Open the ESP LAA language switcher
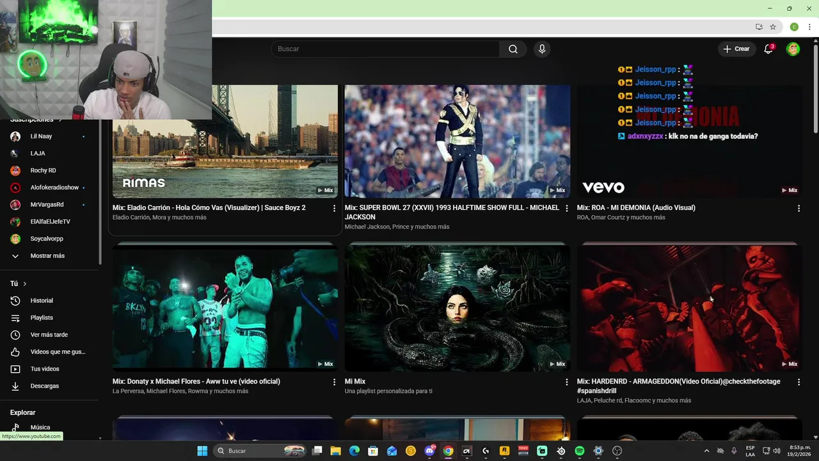 tap(750, 451)
